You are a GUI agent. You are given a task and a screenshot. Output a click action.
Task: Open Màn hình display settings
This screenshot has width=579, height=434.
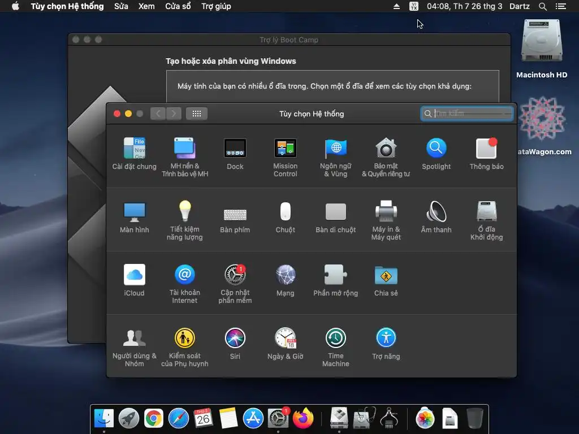tap(135, 217)
